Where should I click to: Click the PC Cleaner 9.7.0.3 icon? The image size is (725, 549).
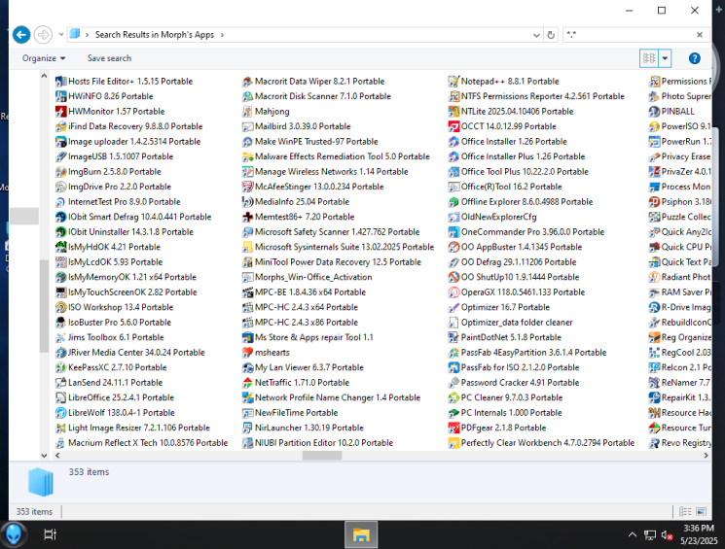coord(453,397)
